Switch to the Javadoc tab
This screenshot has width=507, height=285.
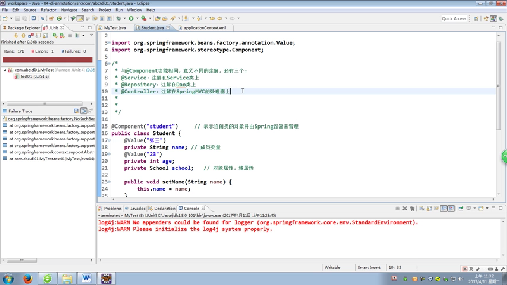coord(135,208)
